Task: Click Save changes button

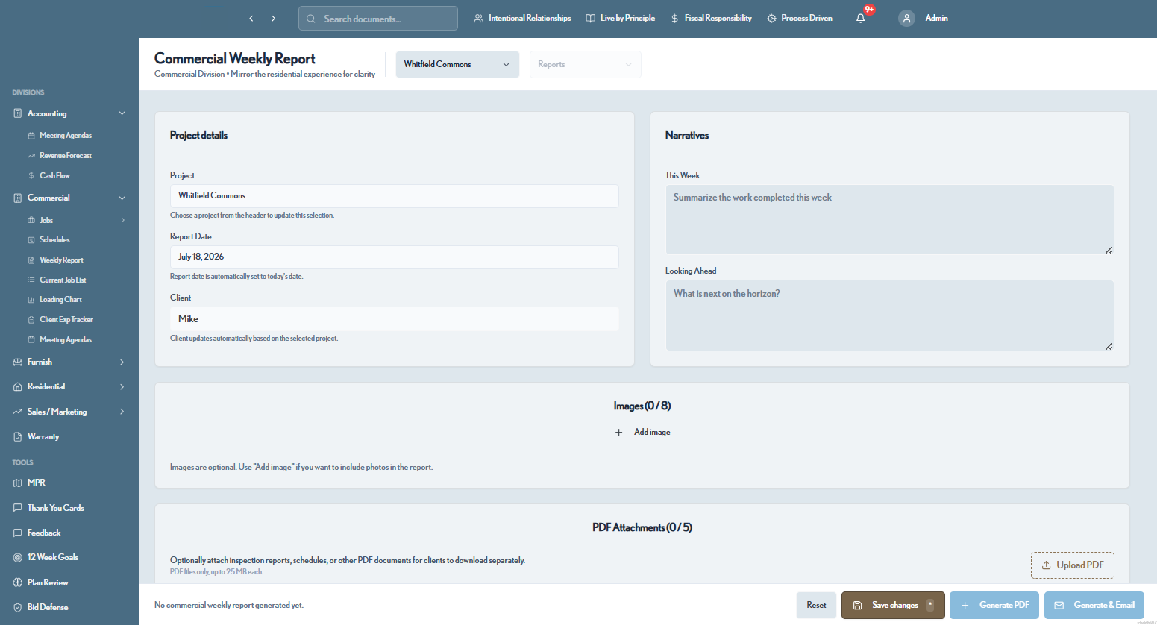Action: tap(893, 606)
